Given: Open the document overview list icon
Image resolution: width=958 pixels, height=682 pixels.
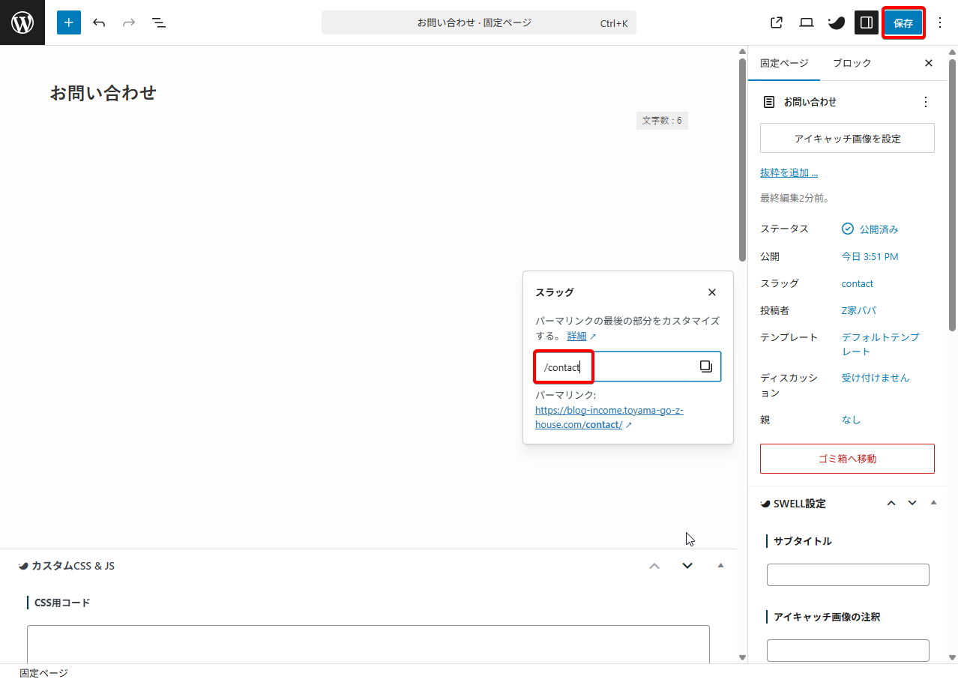Looking at the screenshot, I should click(159, 22).
